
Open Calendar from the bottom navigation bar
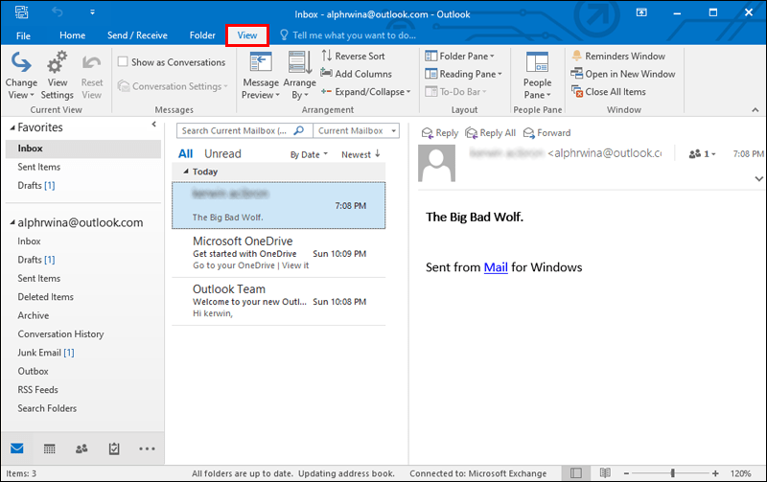coord(50,448)
